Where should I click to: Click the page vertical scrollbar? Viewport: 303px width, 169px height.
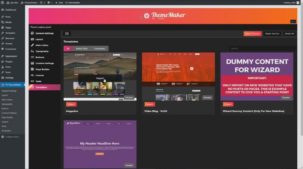coord(301,70)
